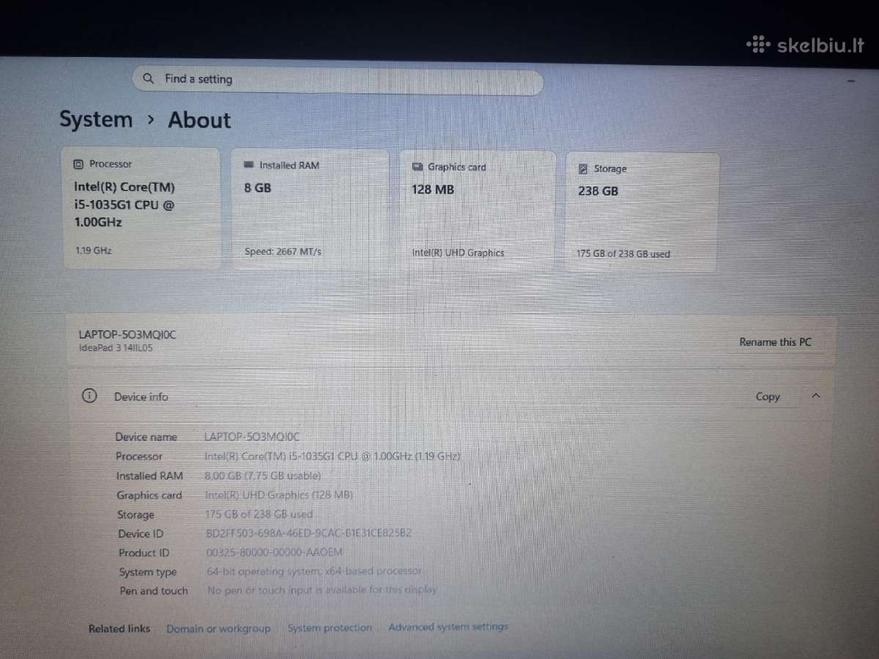Select the Processor value in Device info

(x=333, y=456)
